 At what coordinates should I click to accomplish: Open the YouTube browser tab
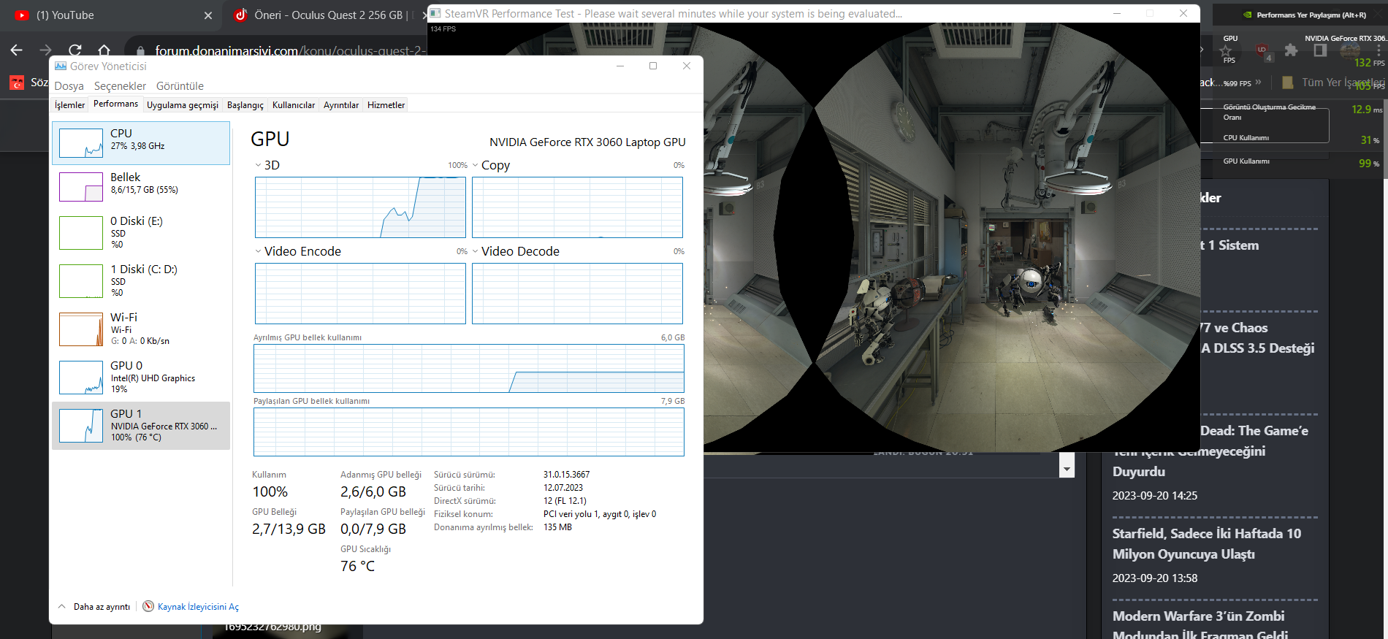[x=110, y=15]
